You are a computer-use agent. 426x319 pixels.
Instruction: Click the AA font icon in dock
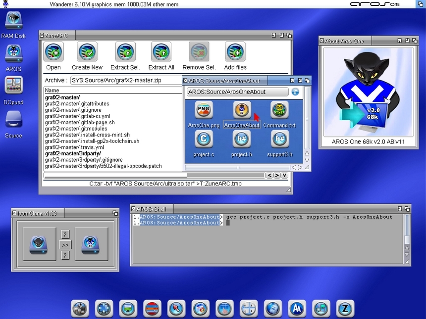point(297,308)
